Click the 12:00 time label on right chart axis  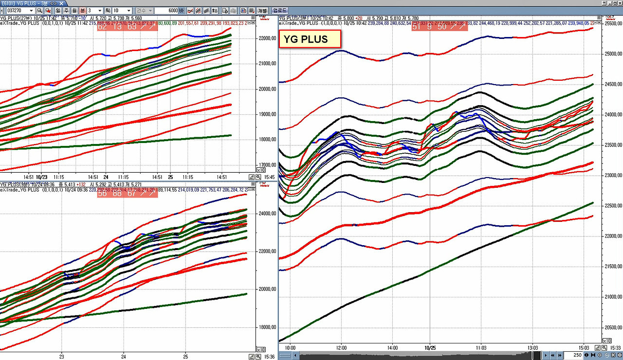click(341, 348)
